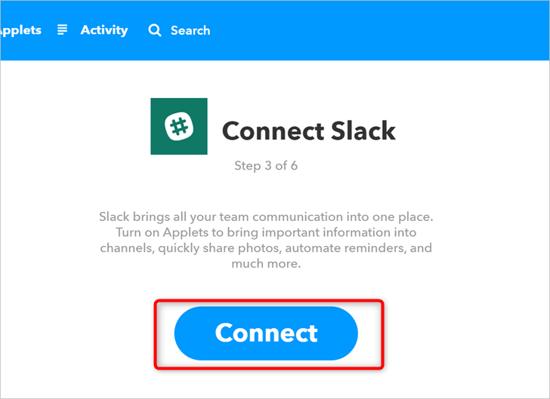Click the empty blue header bar area
Screen dimensions: 550x399
pyautogui.click(x=378, y=30)
